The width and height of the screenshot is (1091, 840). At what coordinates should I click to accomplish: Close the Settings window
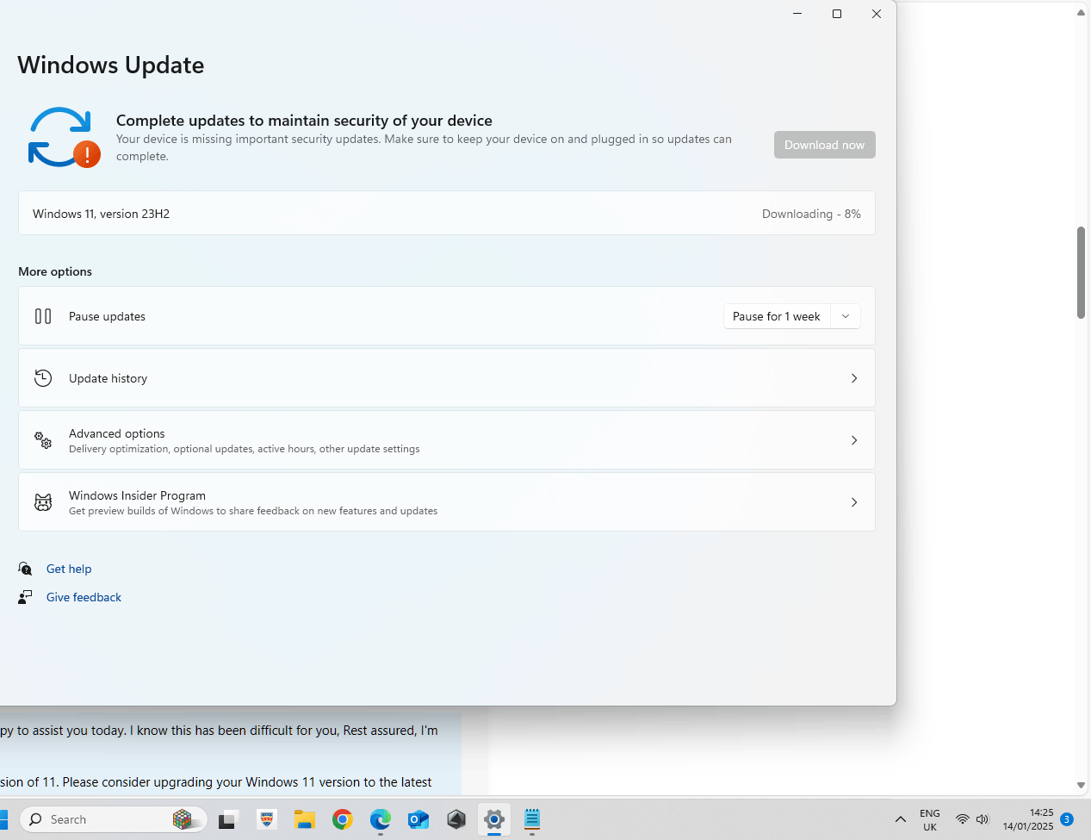tap(877, 14)
